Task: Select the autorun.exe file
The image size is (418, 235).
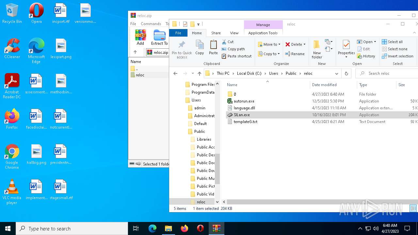Action: tap(244, 101)
